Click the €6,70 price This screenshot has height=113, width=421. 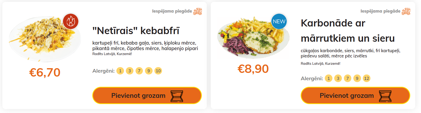click(x=45, y=73)
